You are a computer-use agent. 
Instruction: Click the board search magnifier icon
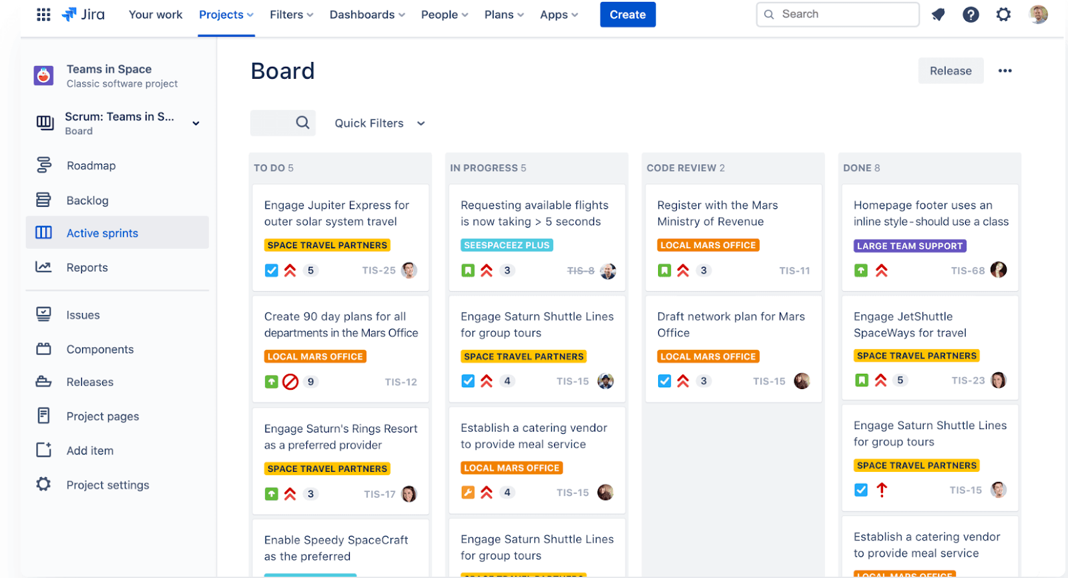coord(302,123)
